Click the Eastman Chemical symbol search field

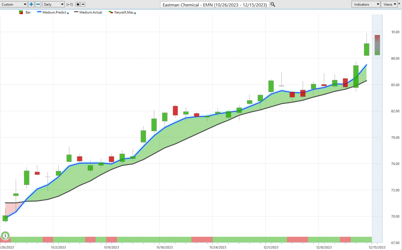(x=215, y=5)
